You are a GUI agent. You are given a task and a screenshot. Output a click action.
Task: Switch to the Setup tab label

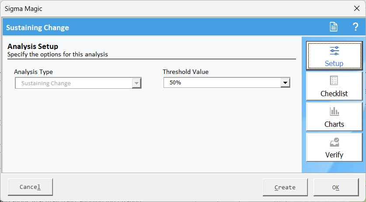[x=334, y=63]
